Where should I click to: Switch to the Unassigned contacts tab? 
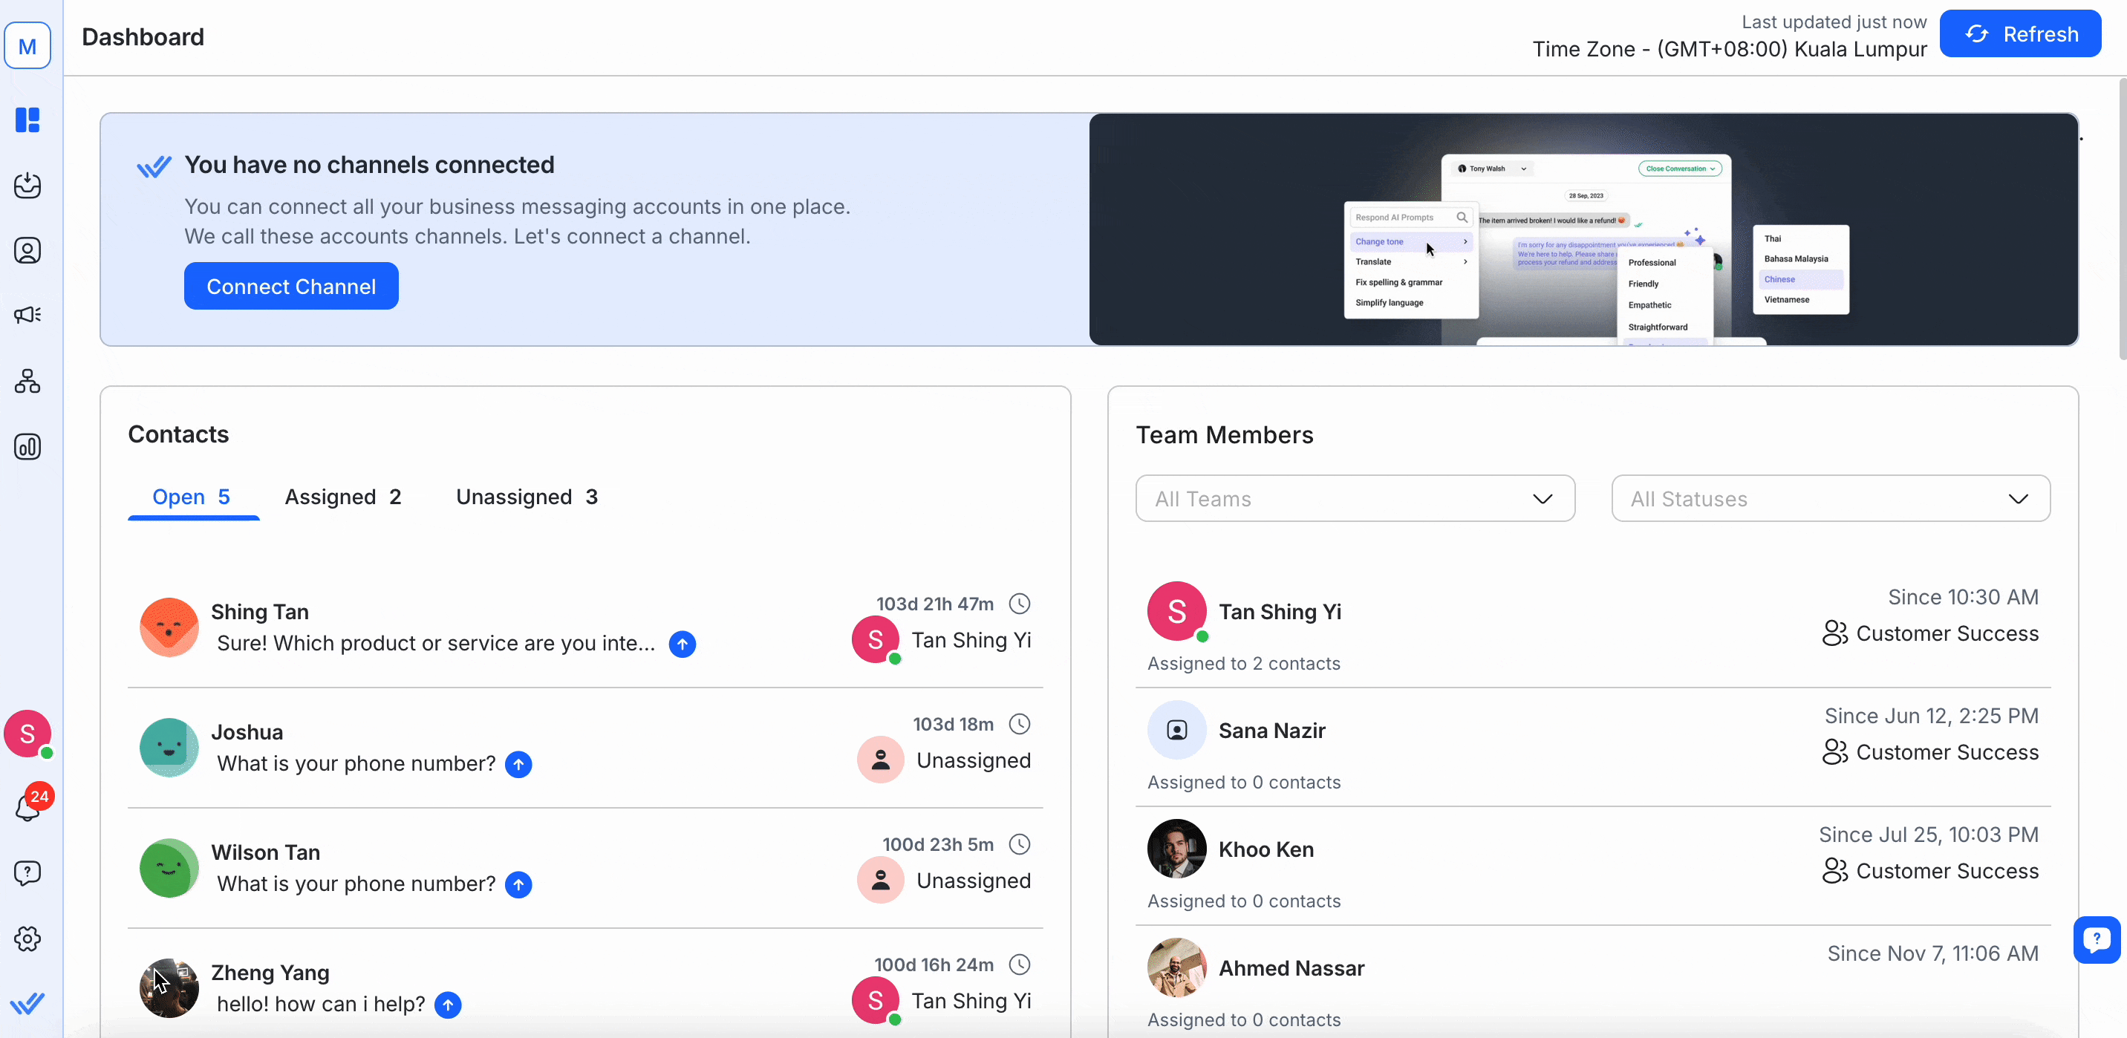click(526, 497)
